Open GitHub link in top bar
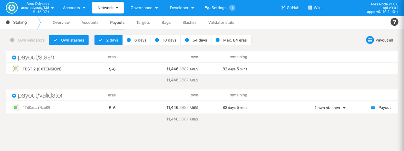This screenshot has height=151, width=404. [290, 8]
